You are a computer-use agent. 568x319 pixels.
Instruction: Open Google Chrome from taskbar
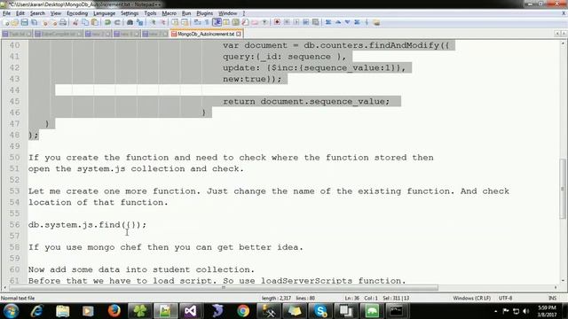coord(243,311)
